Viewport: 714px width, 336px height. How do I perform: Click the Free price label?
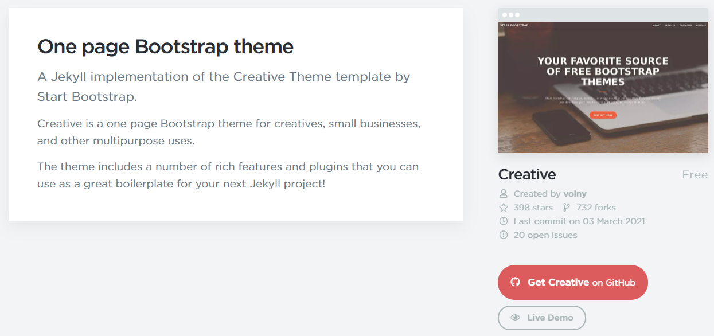click(x=695, y=175)
